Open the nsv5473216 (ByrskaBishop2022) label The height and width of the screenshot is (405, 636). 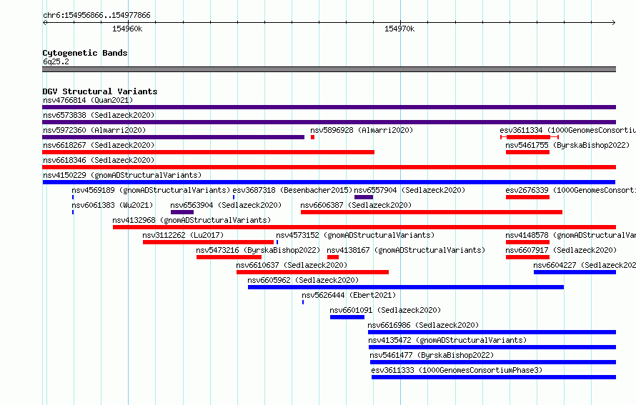[258, 250]
